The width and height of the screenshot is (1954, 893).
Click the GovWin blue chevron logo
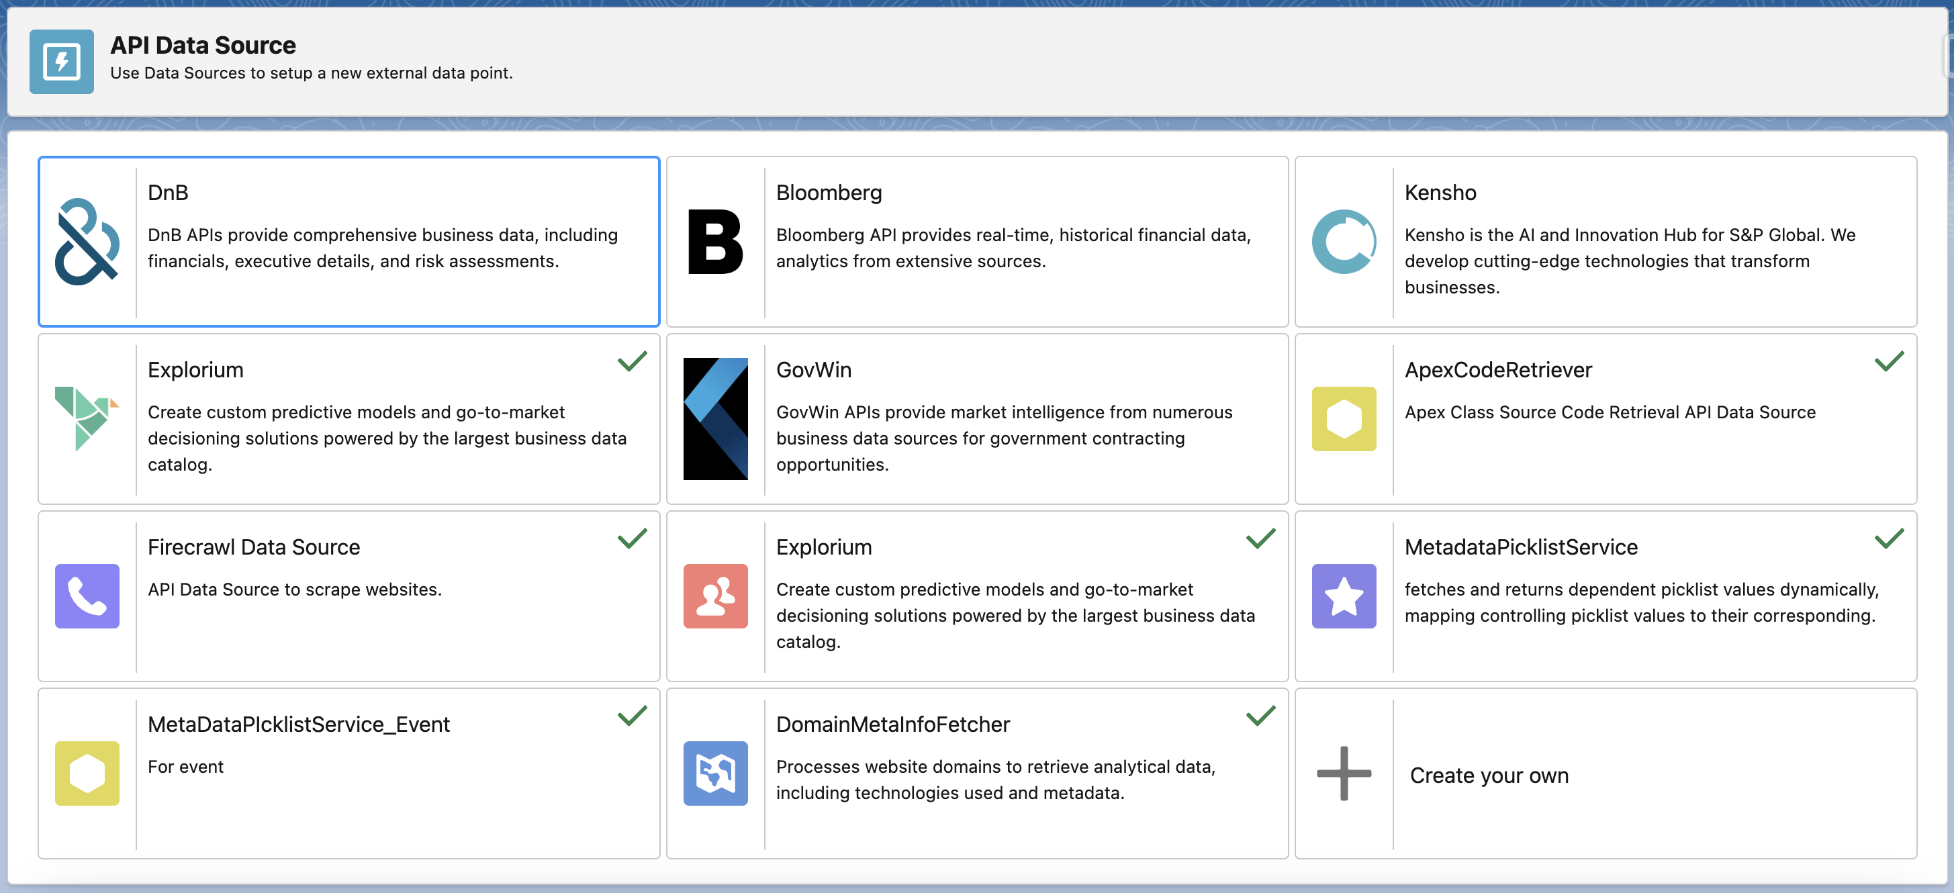pos(715,418)
